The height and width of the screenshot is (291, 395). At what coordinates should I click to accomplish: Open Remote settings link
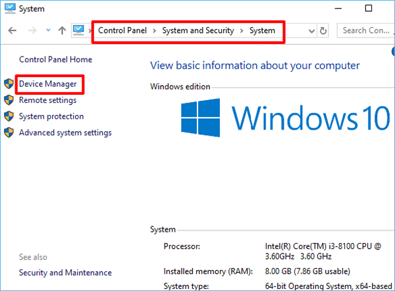click(47, 100)
